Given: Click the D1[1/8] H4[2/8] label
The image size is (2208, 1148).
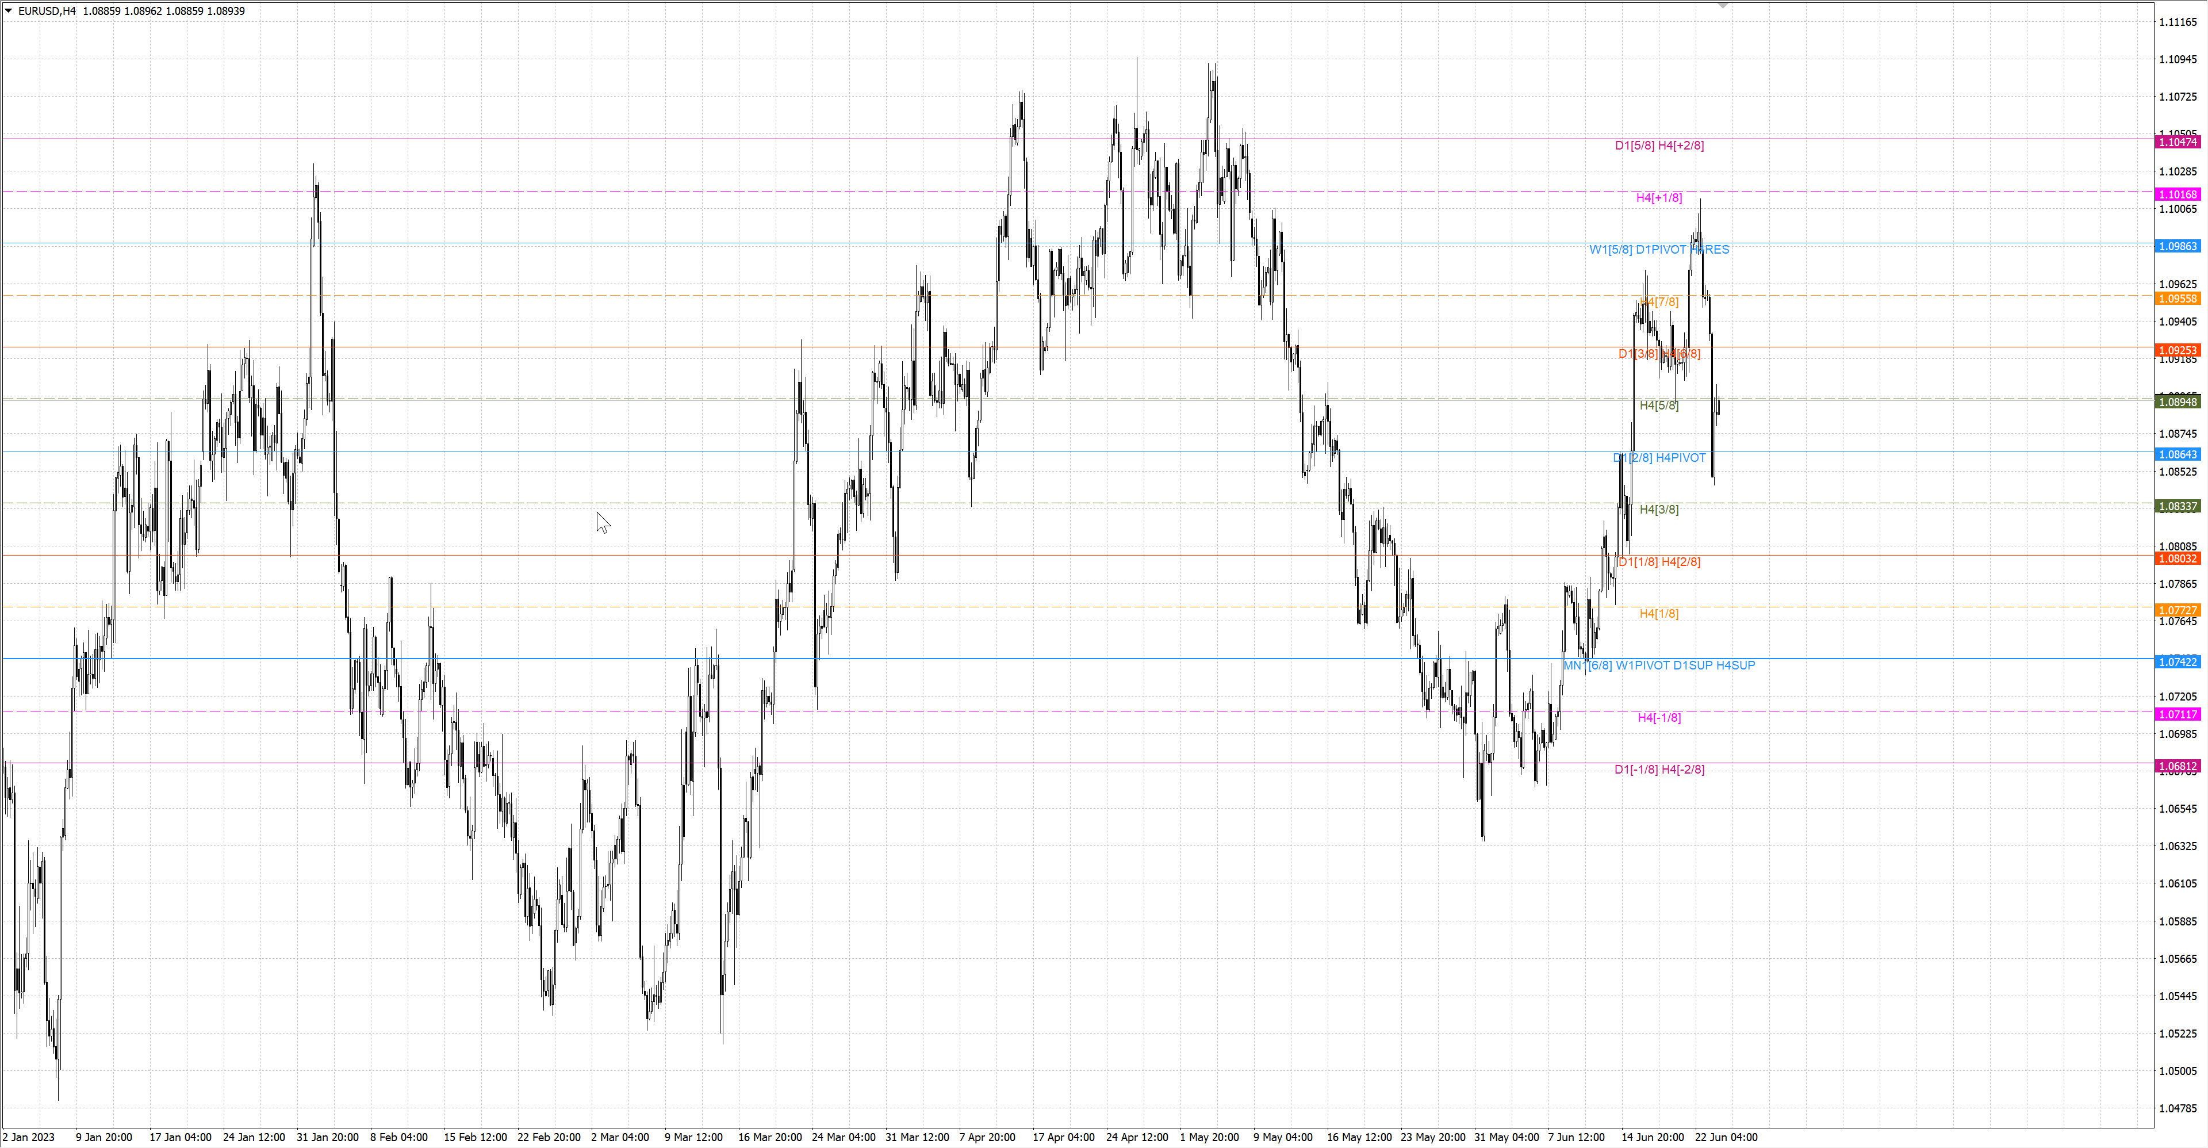Looking at the screenshot, I should tap(1659, 561).
